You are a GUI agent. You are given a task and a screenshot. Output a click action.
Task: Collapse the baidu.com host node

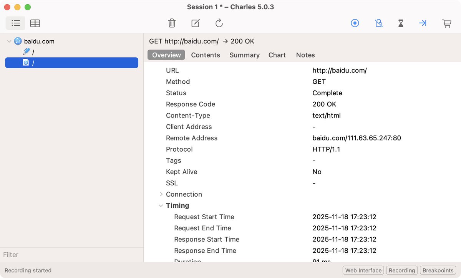pos(9,41)
